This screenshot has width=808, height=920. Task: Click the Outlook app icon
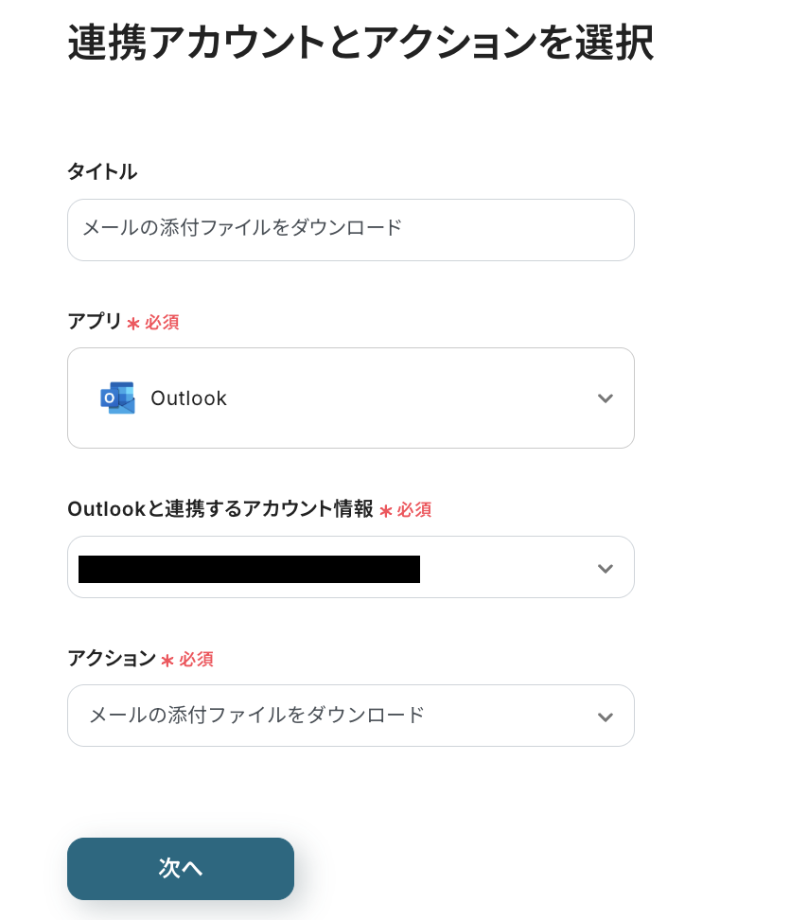point(117,398)
